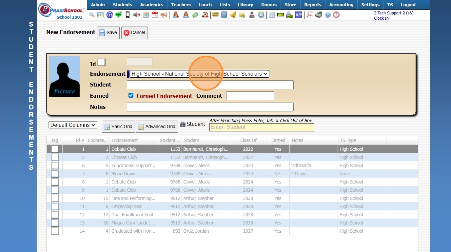
Task: Click the cash register icon
Action: (319, 15)
